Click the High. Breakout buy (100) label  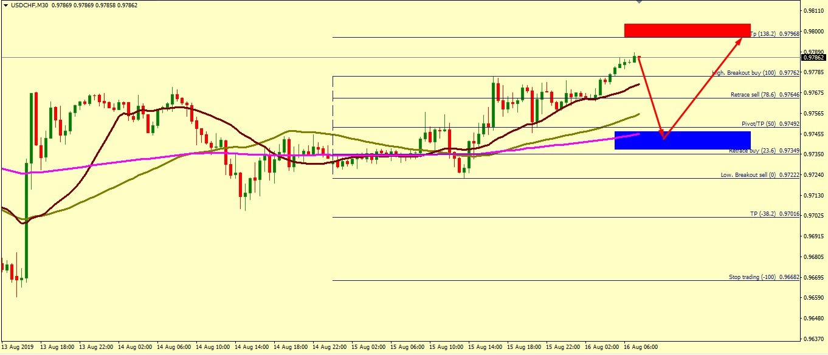(756, 73)
